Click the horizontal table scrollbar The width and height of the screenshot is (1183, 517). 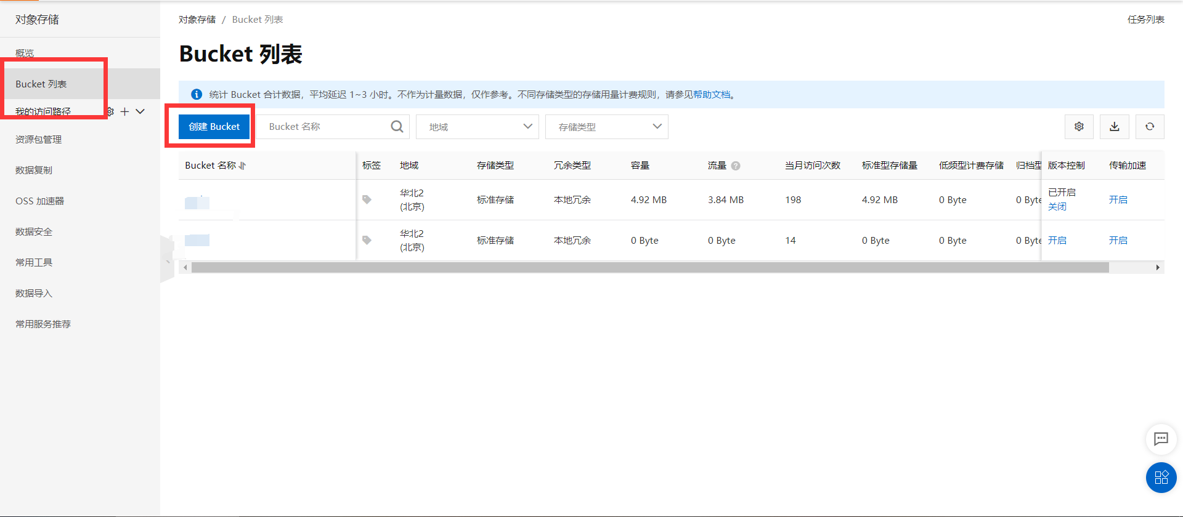(x=650, y=268)
